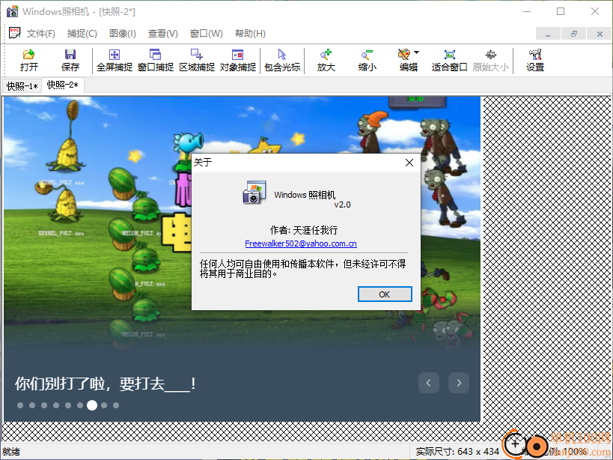This screenshot has height=460, width=613.
Task: Click the Windows照相机 app icon in title bar
Action: (x=13, y=11)
